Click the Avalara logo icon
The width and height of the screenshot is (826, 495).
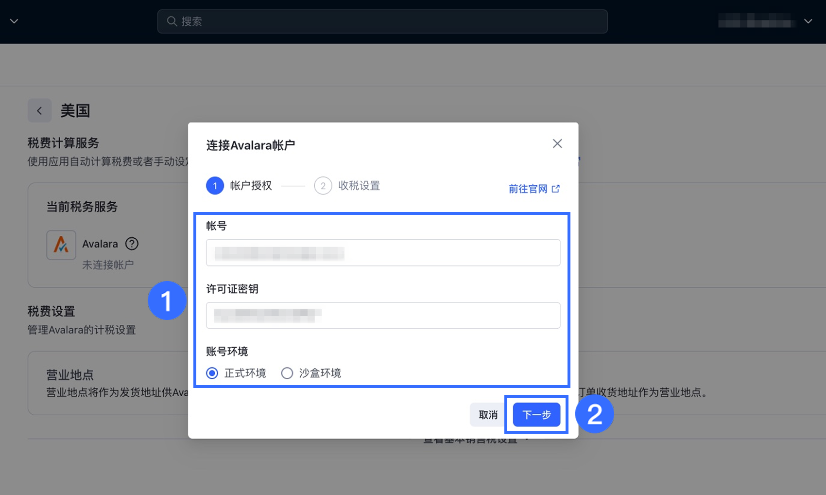click(61, 245)
